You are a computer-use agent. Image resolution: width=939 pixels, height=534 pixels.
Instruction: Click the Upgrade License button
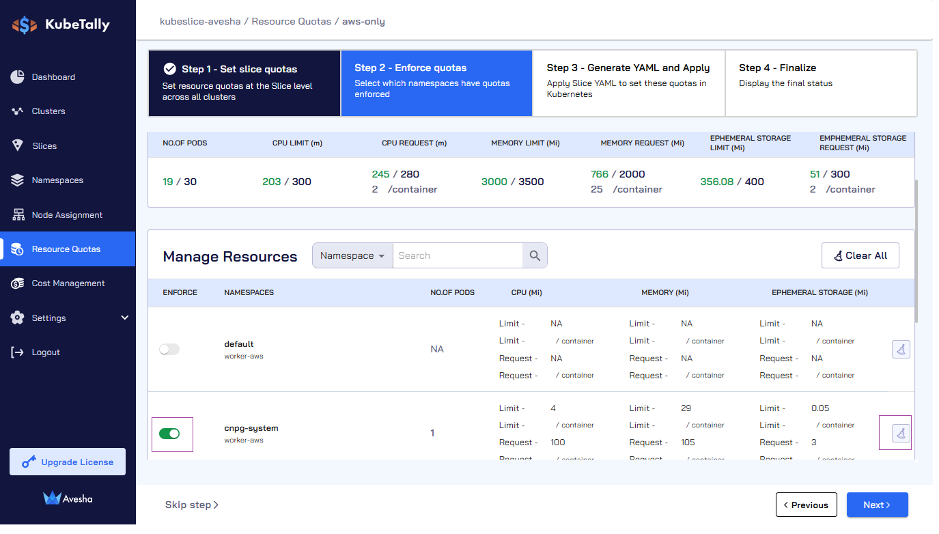point(68,462)
